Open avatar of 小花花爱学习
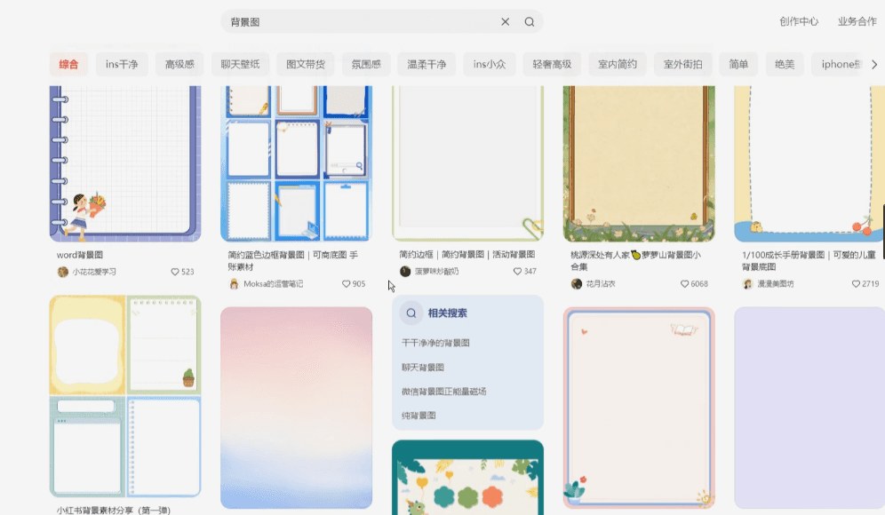The image size is (885, 515). (x=63, y=272)
